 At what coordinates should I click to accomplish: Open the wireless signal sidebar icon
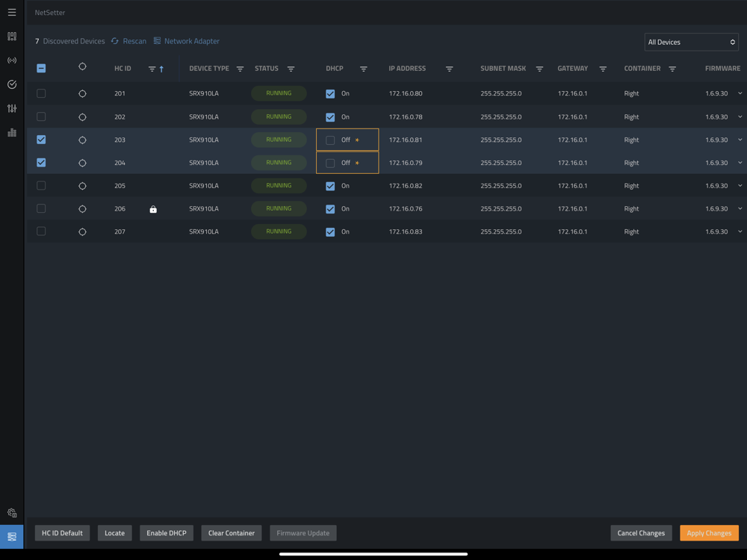pos(12,60)
